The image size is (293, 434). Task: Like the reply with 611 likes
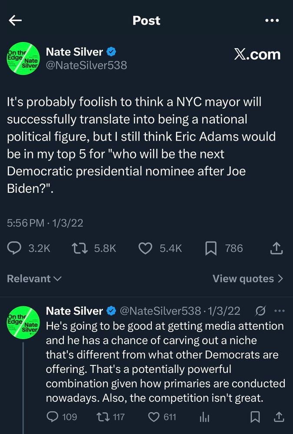pos(154,417)
